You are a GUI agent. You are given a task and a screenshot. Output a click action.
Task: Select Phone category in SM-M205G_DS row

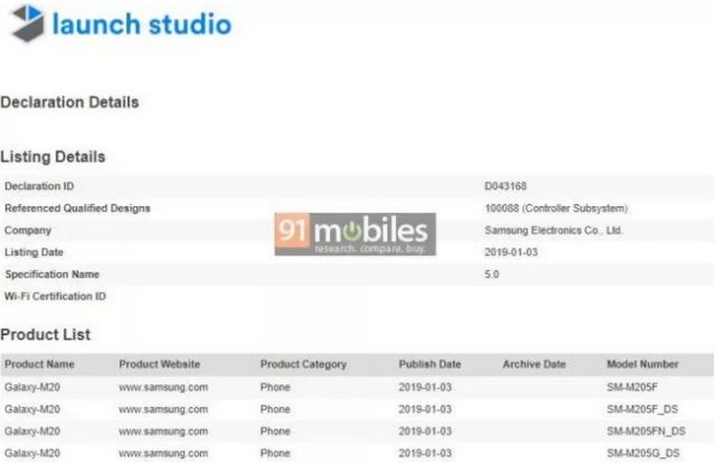275,453
